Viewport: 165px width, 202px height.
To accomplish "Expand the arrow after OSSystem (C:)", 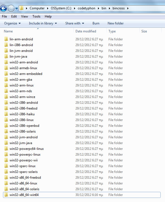I will pyautogui.click(x=75, y=9).
